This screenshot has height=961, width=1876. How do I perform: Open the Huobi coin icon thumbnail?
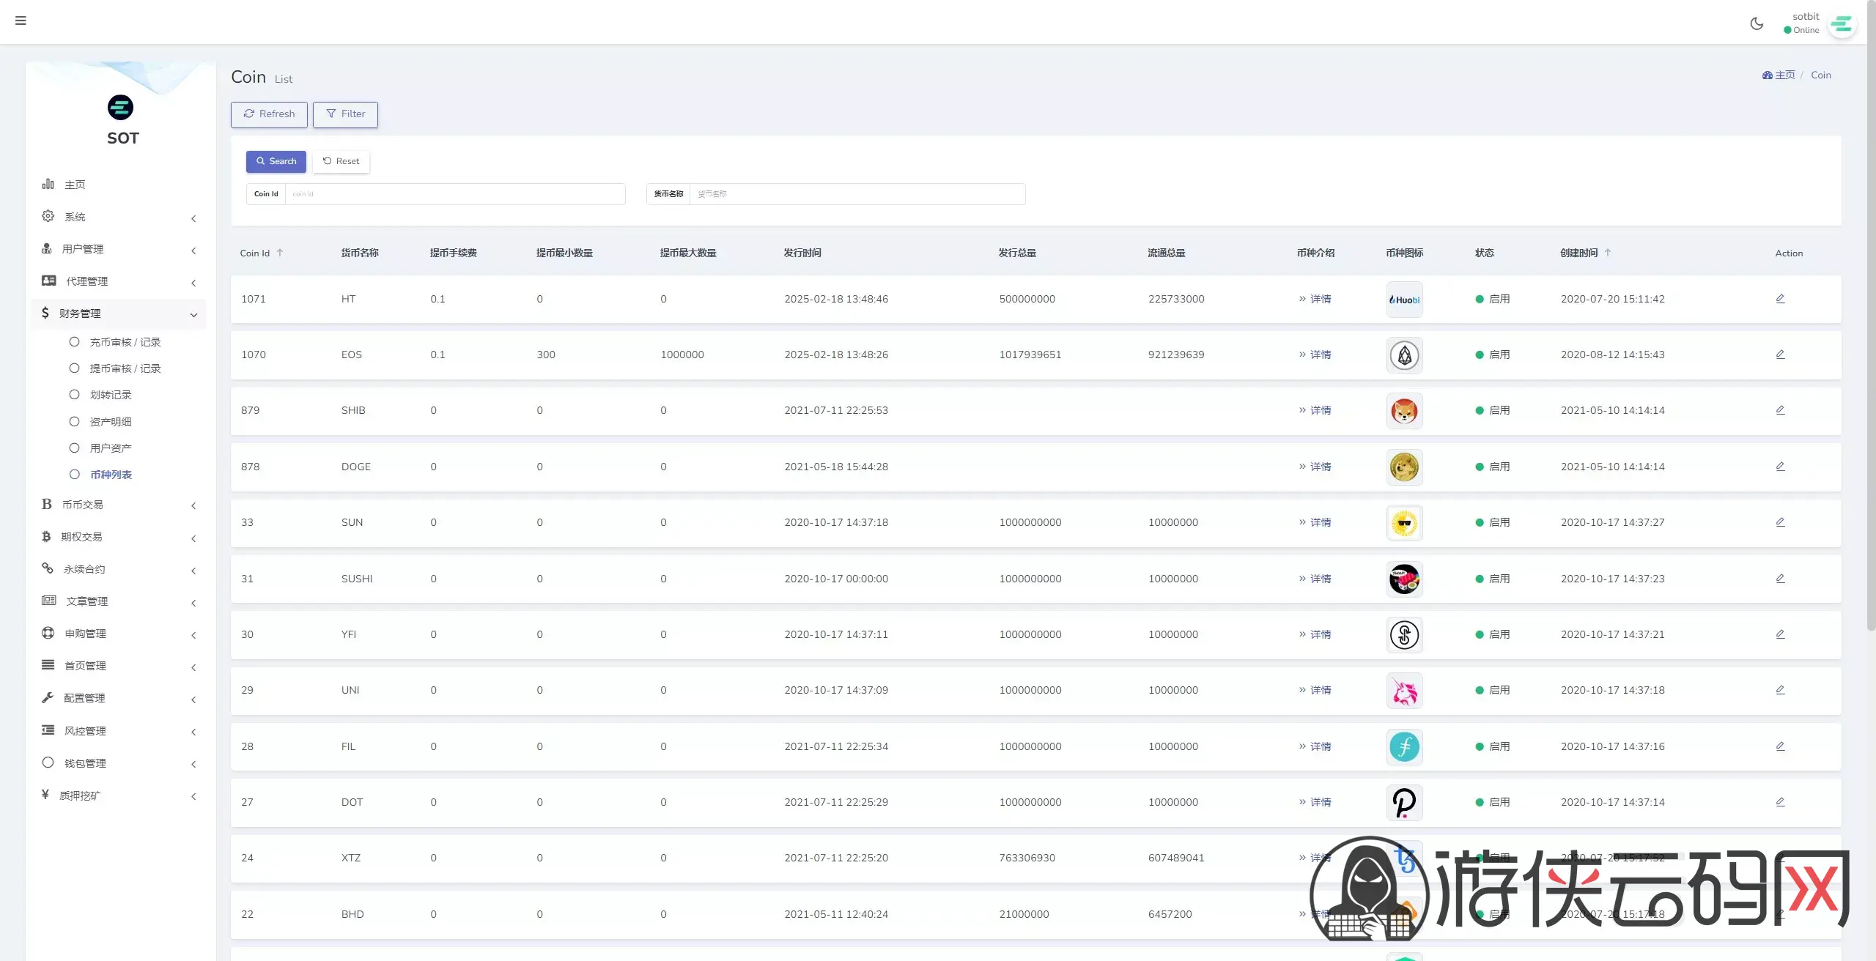coord(1404,300)
